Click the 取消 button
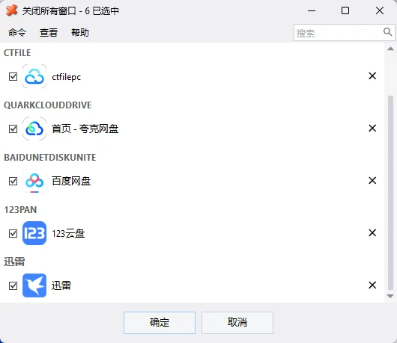 [x=237, y=323]
